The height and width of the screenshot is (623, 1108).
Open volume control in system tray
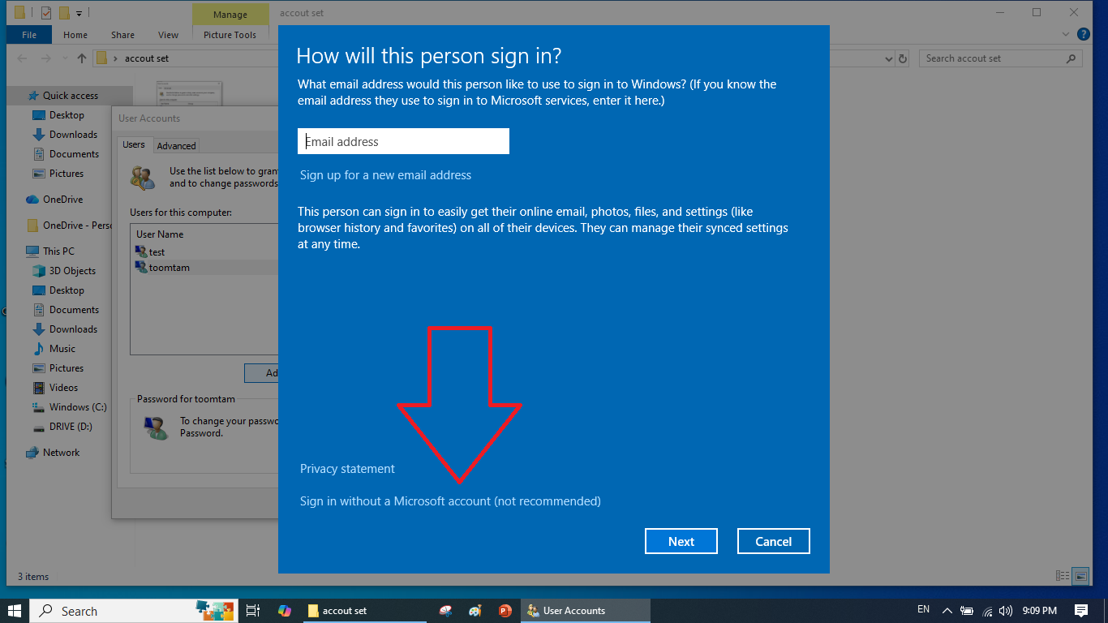(x=1006, y=611)
